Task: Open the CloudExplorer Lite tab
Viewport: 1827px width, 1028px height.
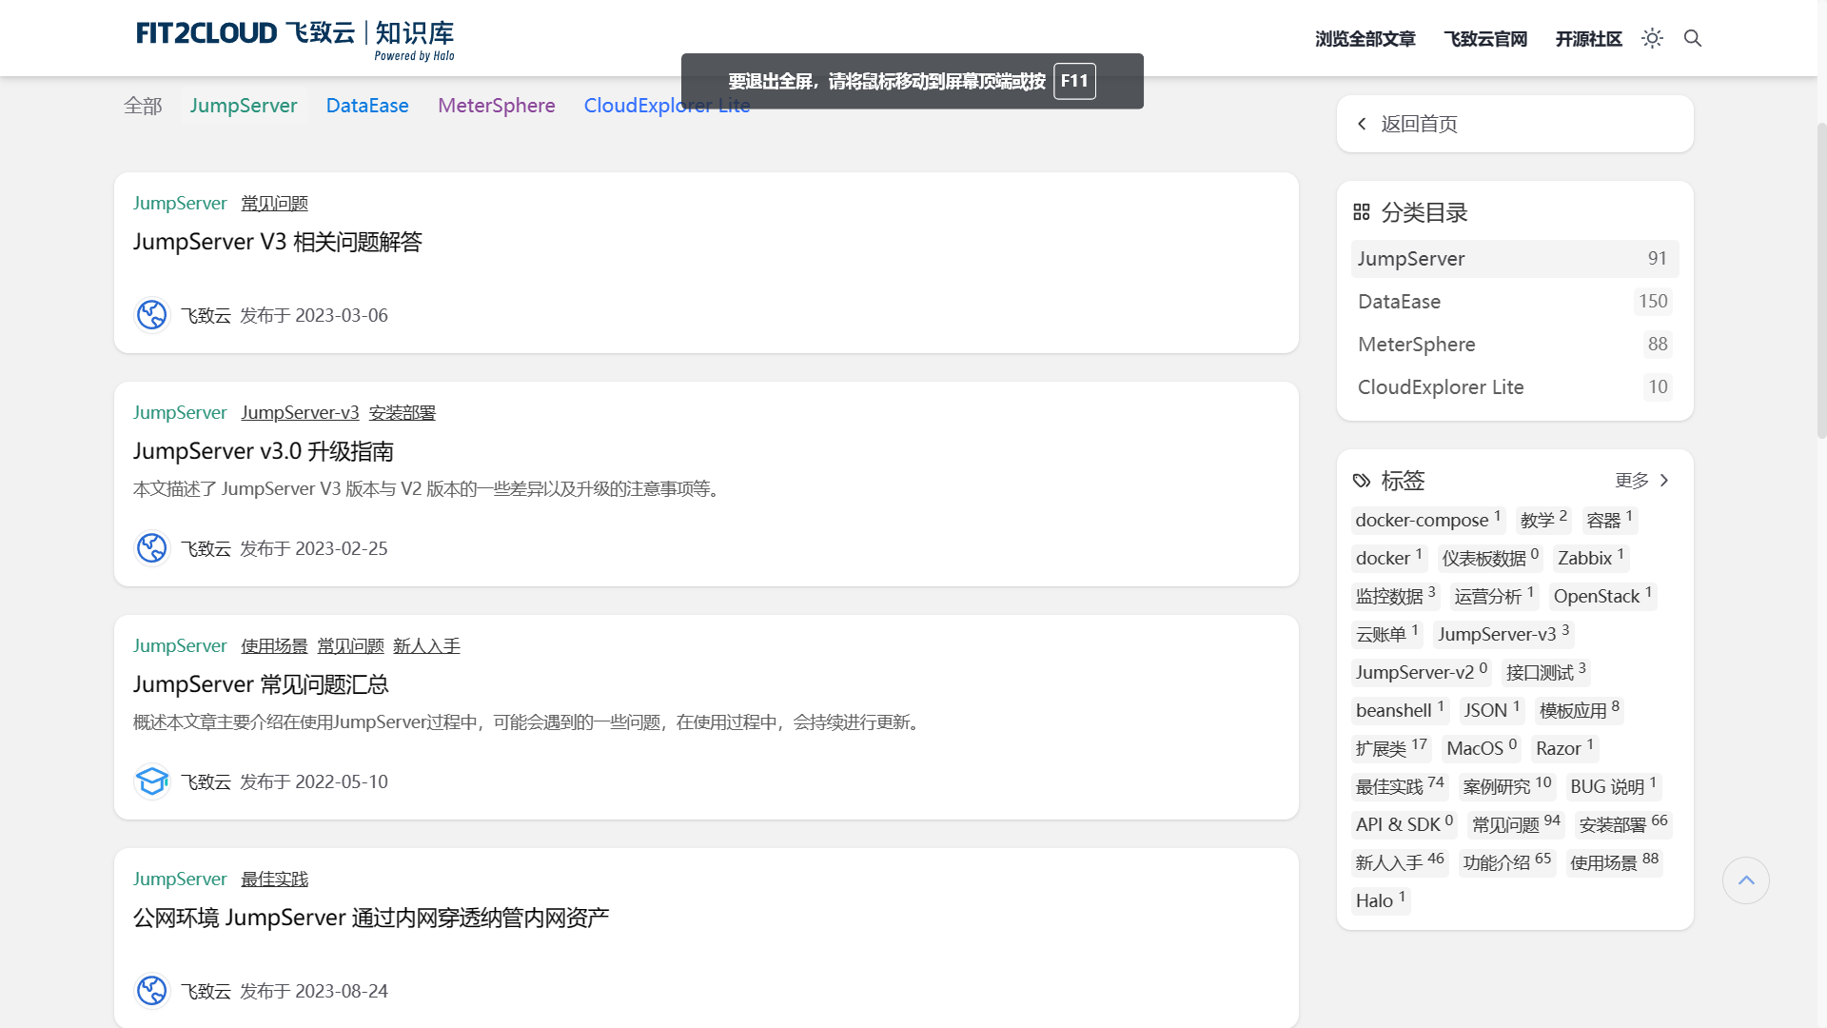Action: coord(667,106)
